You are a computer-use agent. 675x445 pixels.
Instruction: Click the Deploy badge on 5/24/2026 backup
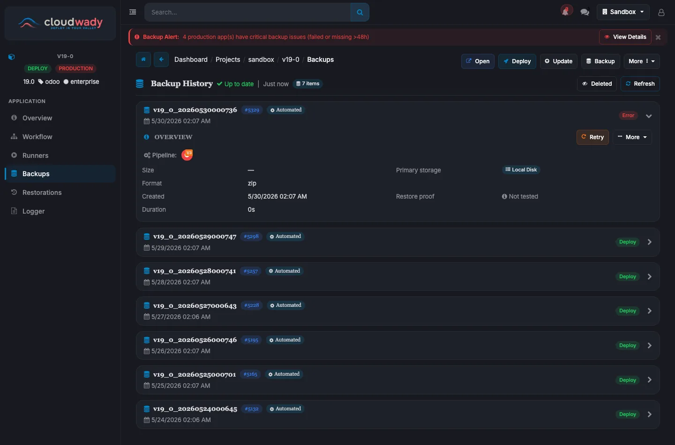click(628, 415)
